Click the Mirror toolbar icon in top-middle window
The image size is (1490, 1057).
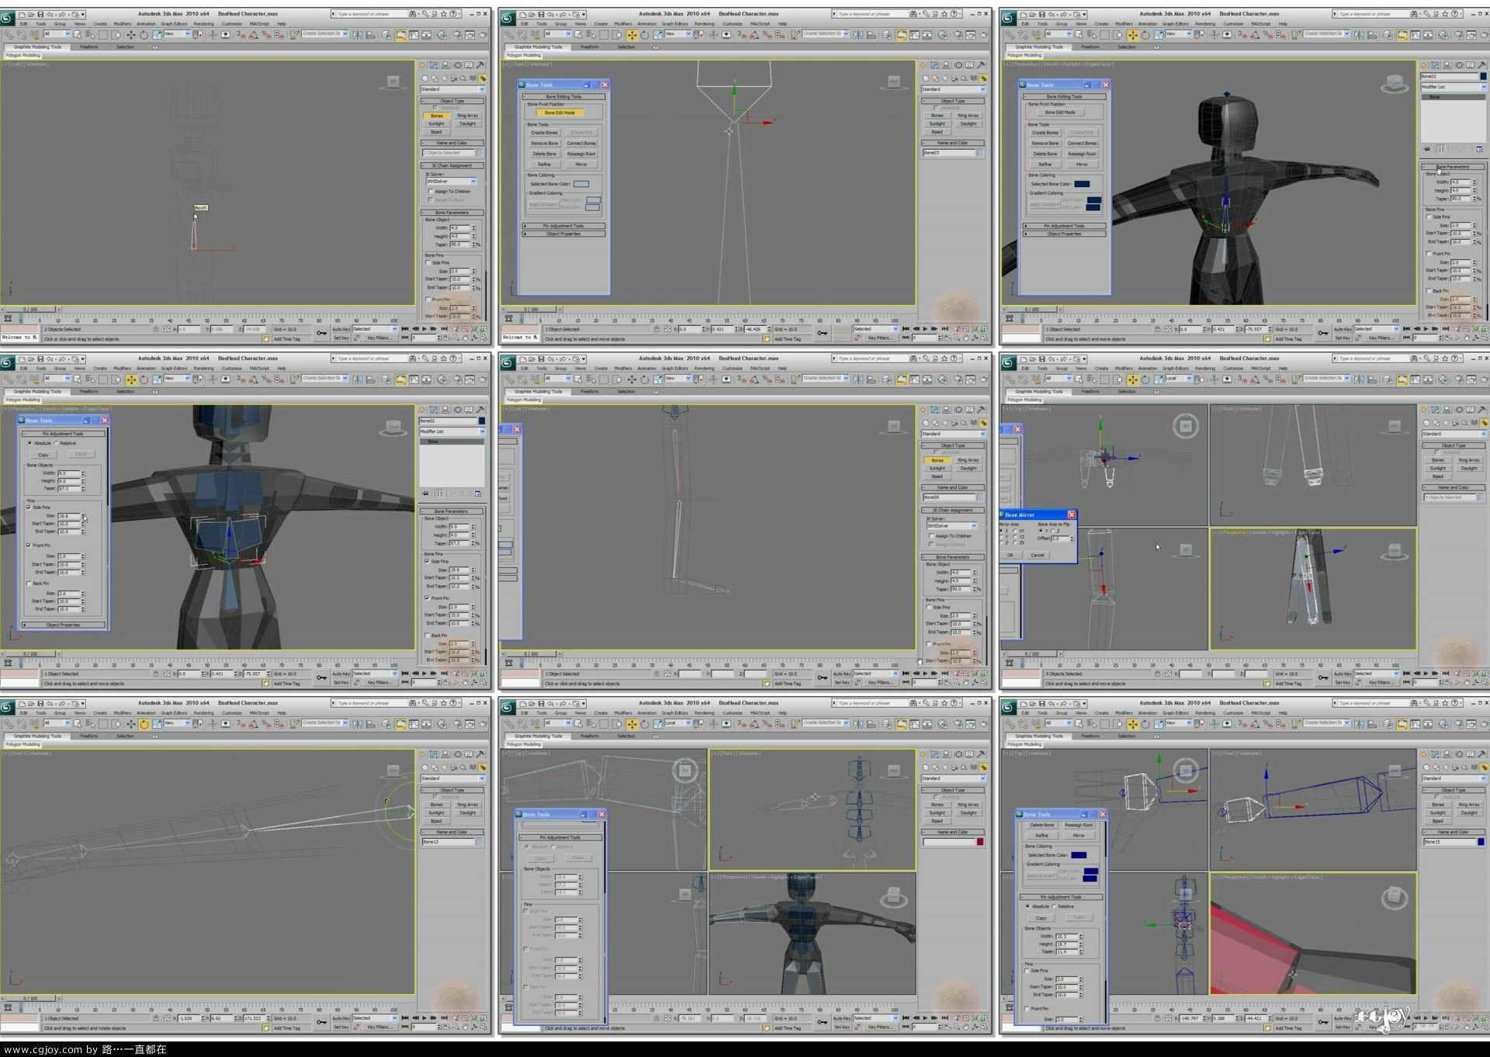pos(858,35)
